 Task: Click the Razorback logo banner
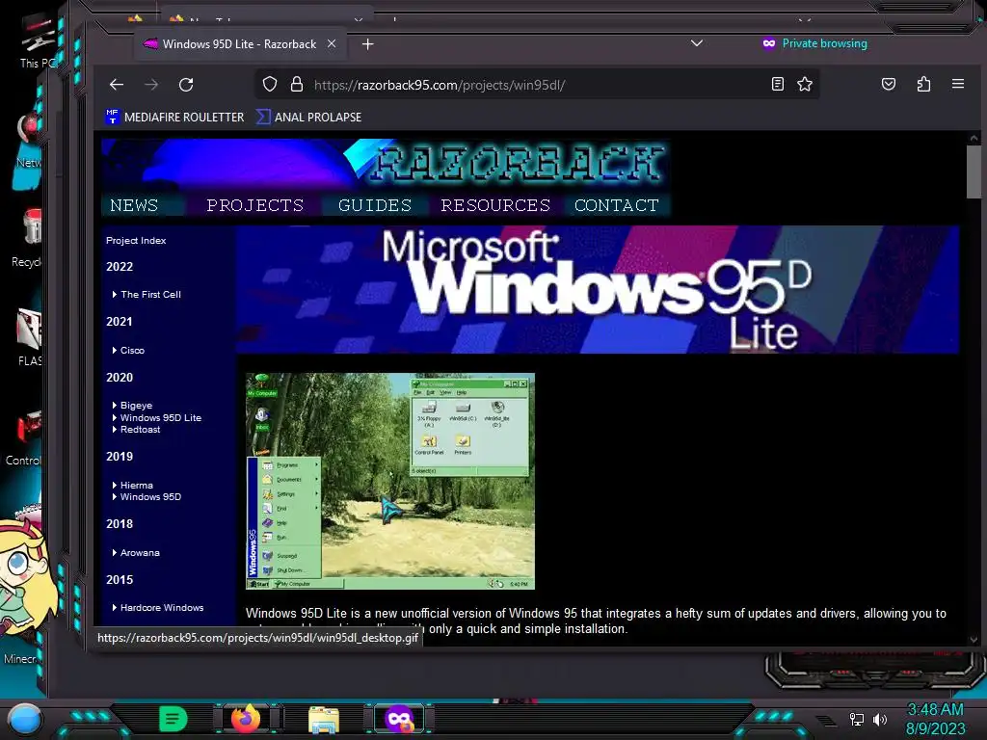coord(386,164)
